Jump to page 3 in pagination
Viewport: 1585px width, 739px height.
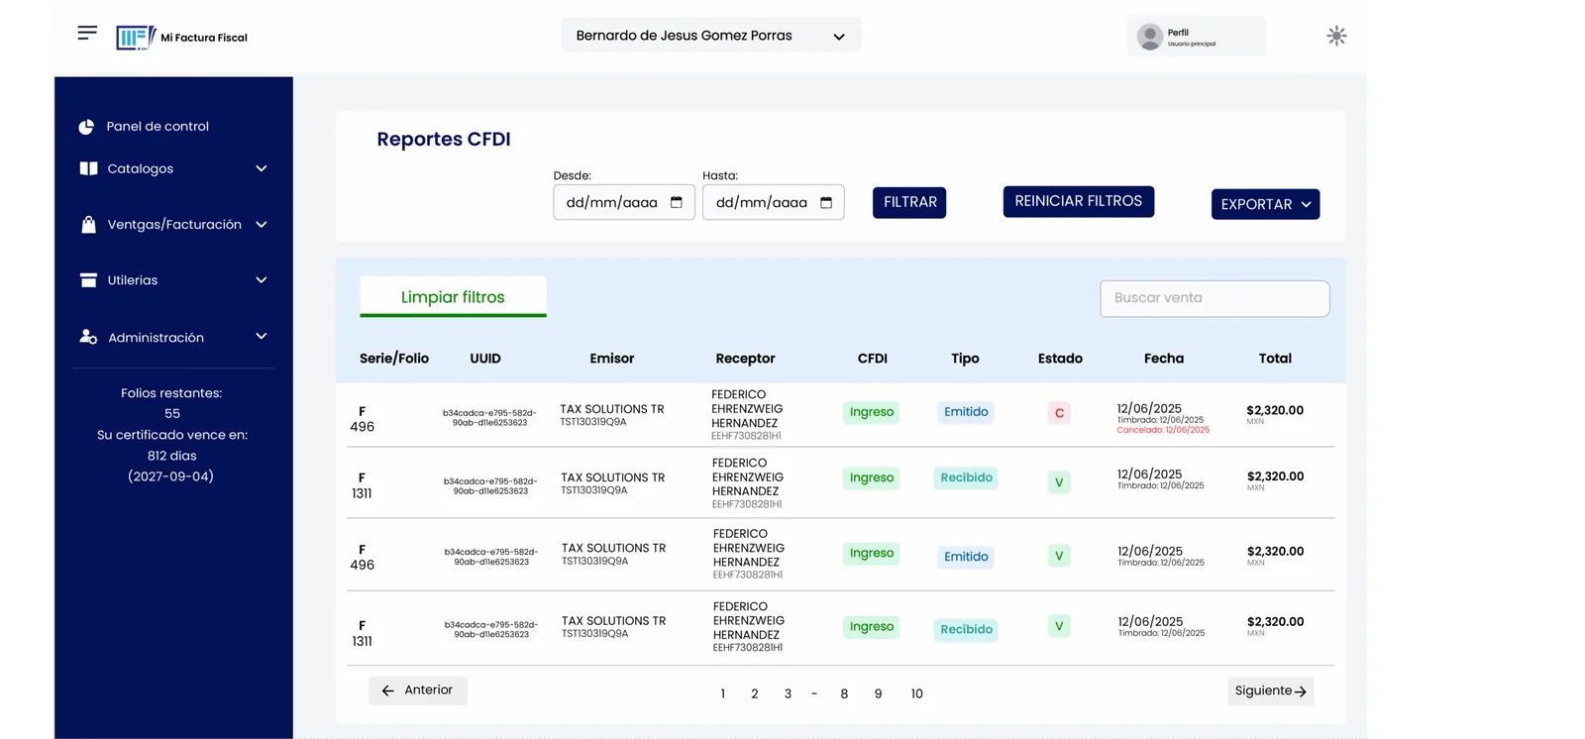(x=788, y=693)
